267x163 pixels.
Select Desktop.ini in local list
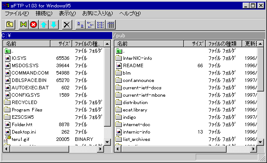click(x=23, y=132)
